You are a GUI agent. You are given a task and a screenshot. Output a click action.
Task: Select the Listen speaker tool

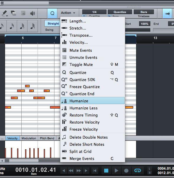[32, 13]
